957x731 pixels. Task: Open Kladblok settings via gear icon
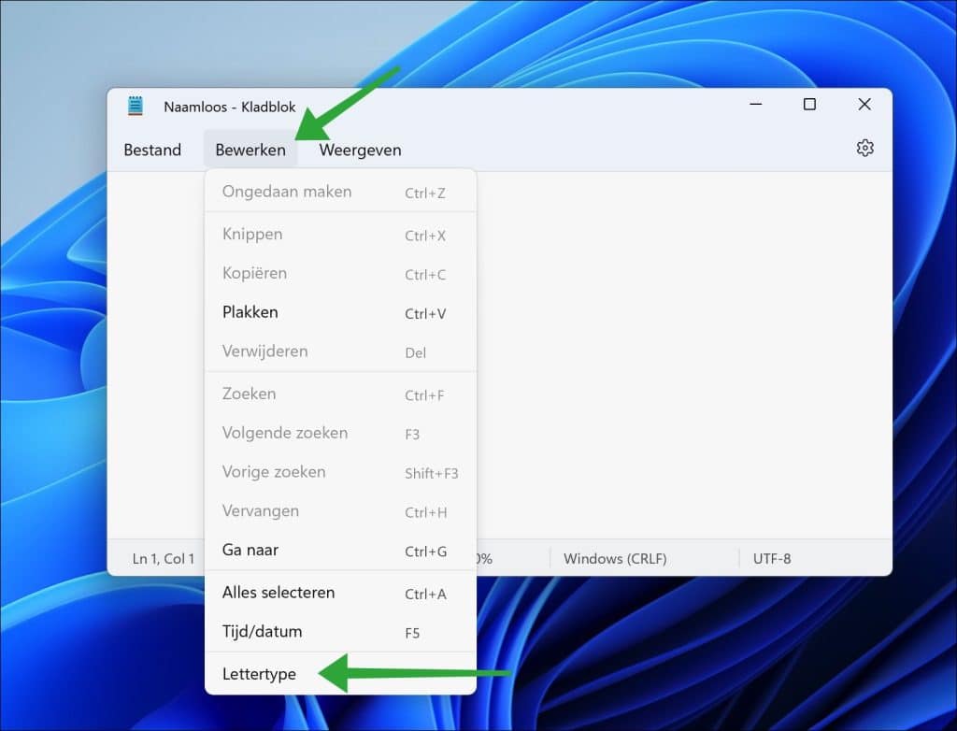tap(864, 147)
